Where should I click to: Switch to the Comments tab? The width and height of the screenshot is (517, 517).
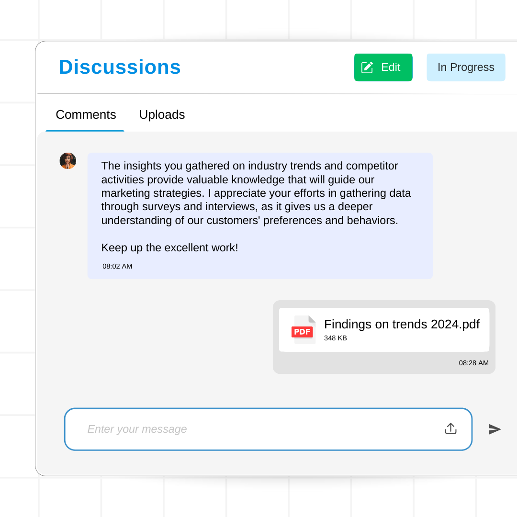tap(86, 115)
